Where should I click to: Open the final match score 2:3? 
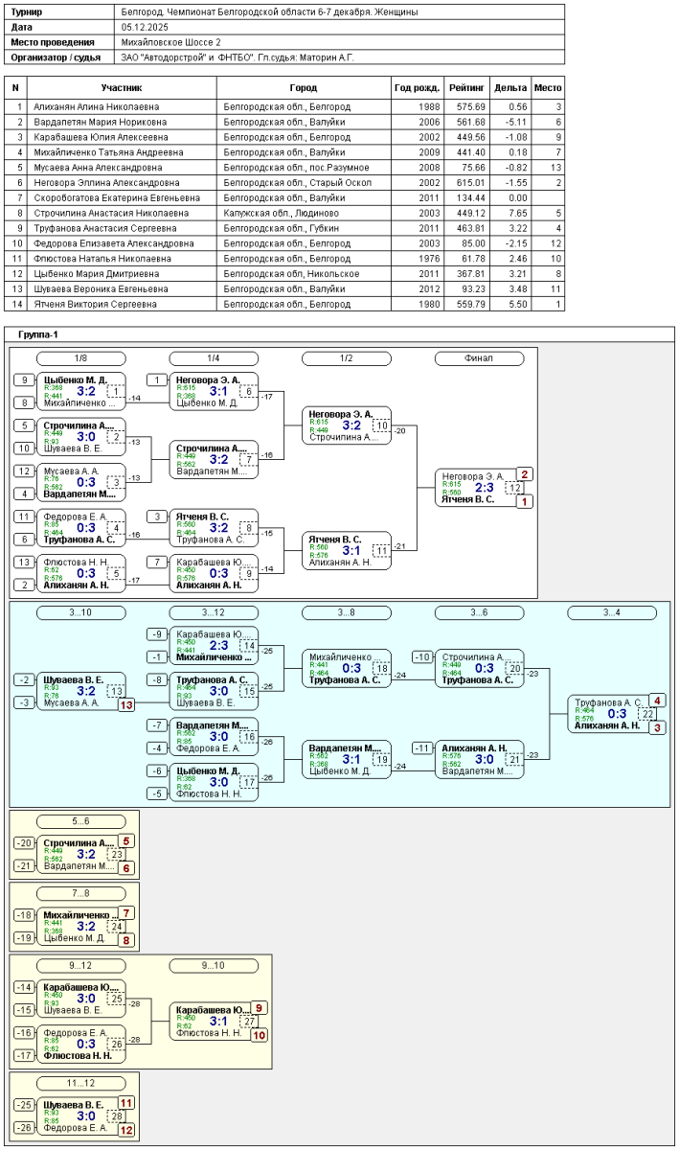pos(485,488)
